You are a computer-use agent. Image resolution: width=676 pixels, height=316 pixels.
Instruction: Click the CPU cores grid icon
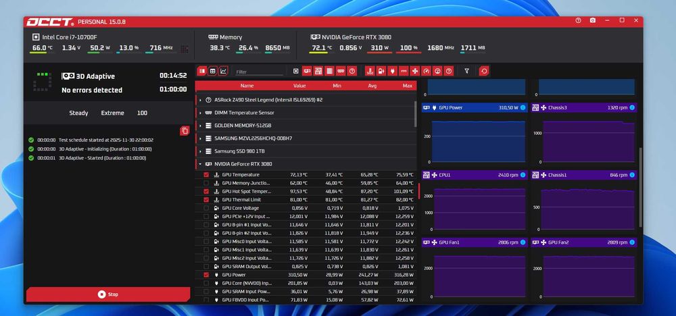185,49
